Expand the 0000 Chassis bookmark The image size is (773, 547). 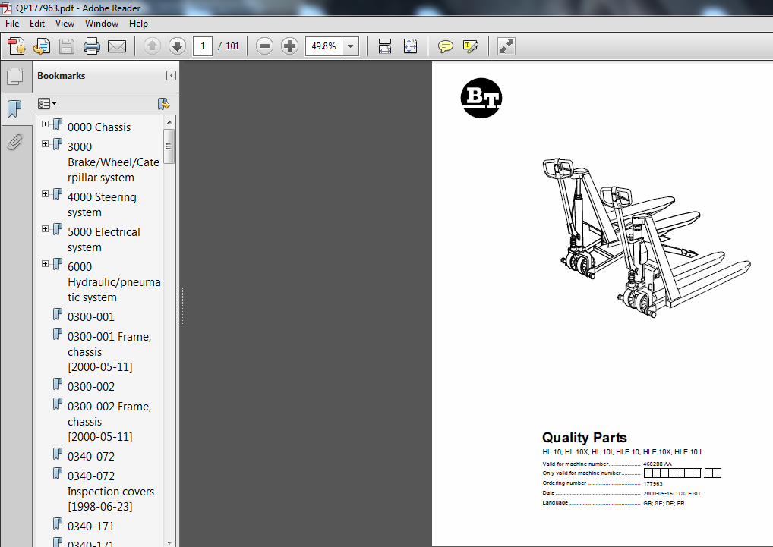pyautogui.click(x=46, y=124)
